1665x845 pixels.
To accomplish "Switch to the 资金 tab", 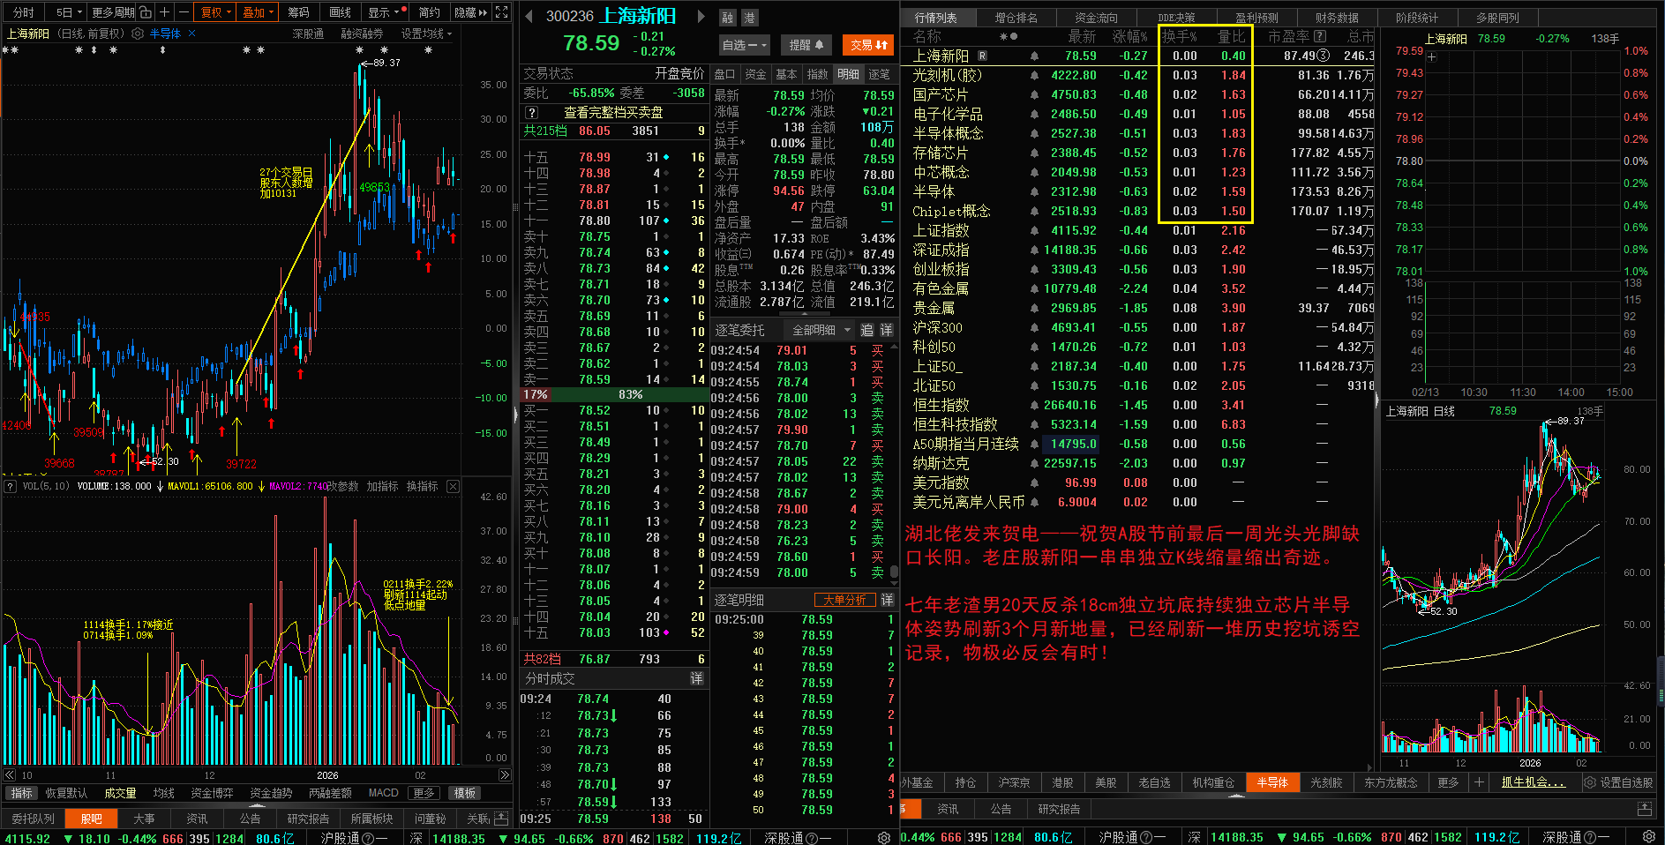I will 755,74.
